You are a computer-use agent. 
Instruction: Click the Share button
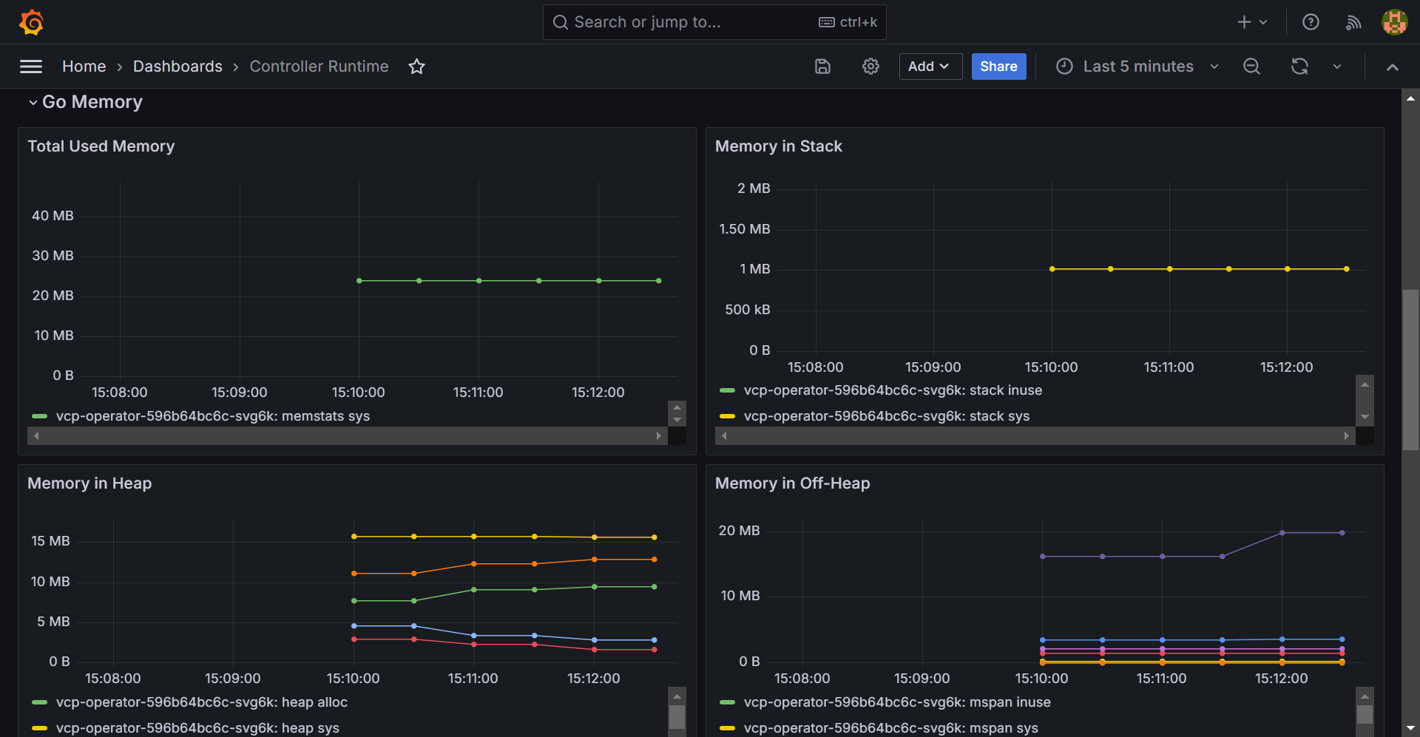(x=998, y=67)
